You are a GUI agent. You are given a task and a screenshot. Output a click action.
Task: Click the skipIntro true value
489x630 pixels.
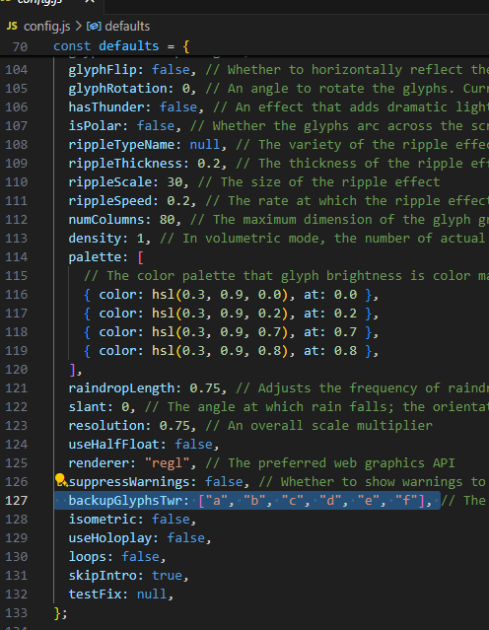pyautogui.click(x=167, y=576)
